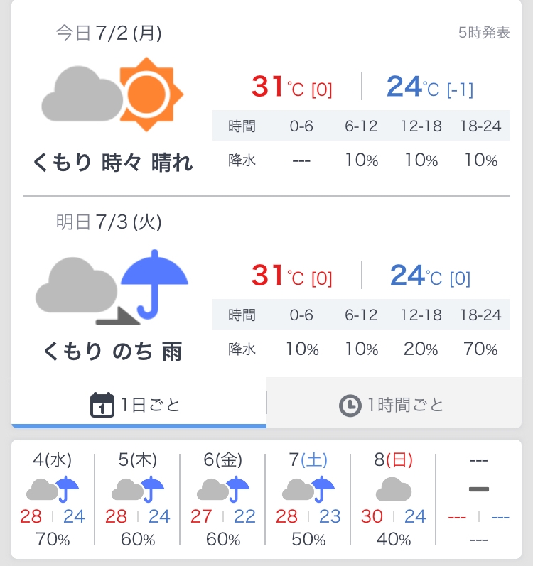The image size is (533, 566).
Task: Tap the calendar icon on the daily tab
Action: click(102, 405)
